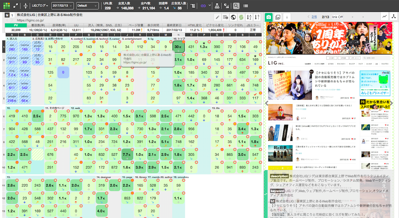
Task: Select the リンク切れ metric tab
Action: pos(235,25)
